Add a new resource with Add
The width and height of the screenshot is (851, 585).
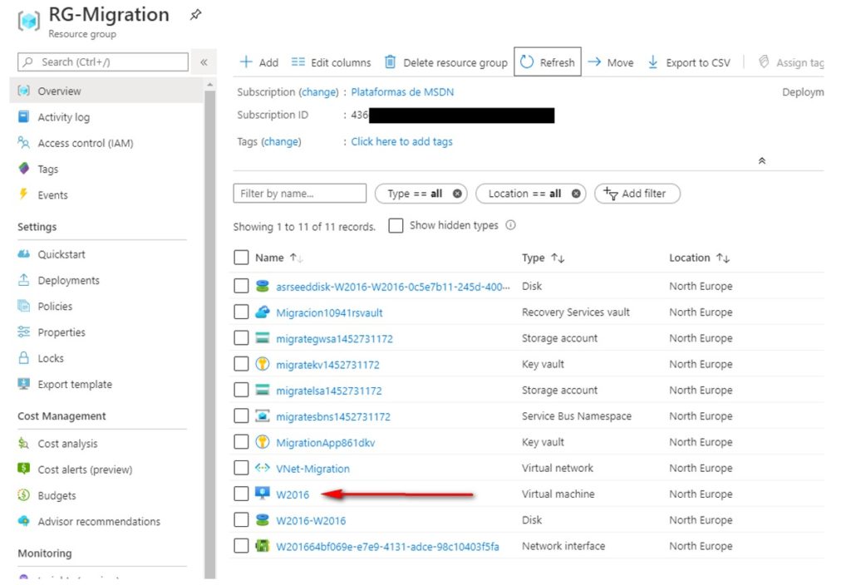[259, 62]
